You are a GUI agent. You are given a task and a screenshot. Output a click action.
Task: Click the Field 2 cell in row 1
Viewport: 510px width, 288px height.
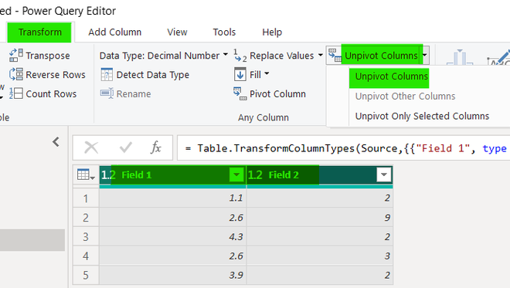tap(320, 198)
